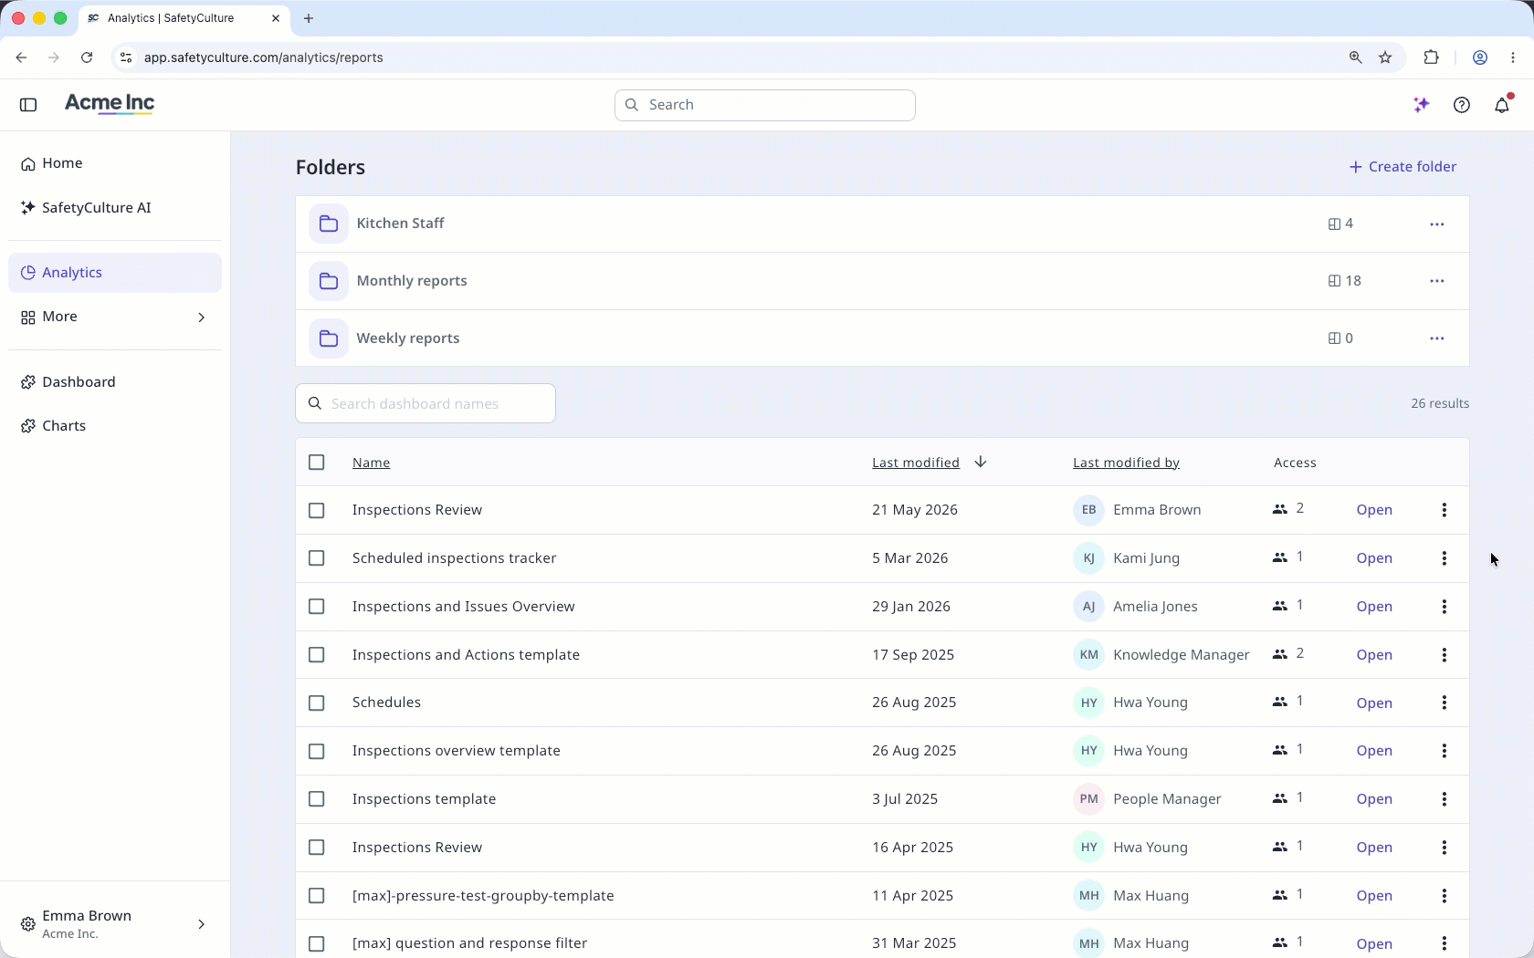Check the box for Schedules
The image size is (1534, 958).
pos(317,703)
